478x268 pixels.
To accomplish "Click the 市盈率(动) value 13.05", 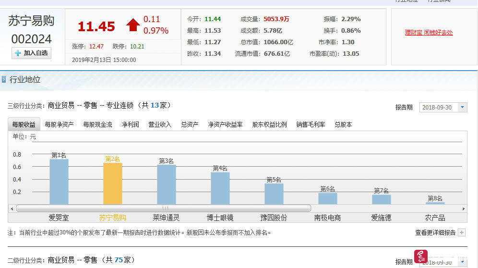I will (x=351, y=54).
